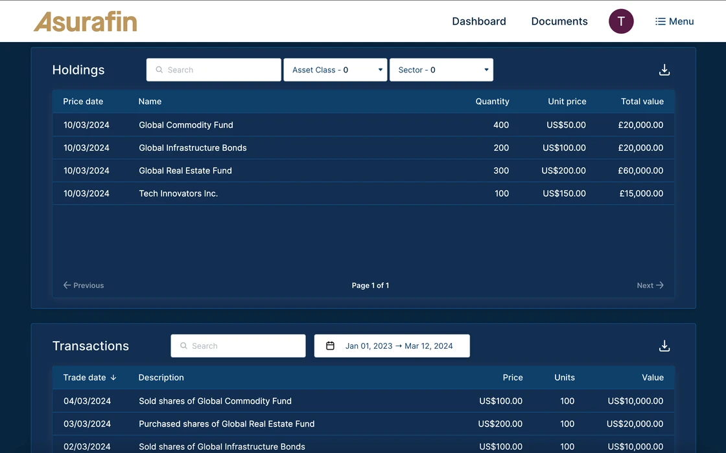Click the Transactions search magnifier icon

pyautogui.click(x=184, y=346)
